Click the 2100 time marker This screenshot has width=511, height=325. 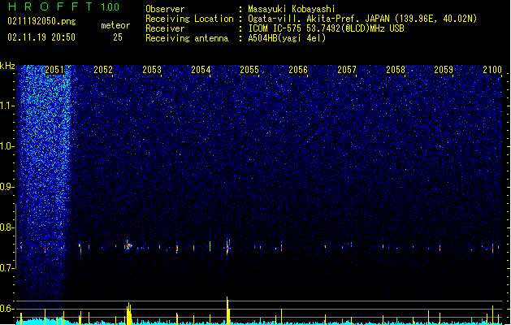(492, 70)
